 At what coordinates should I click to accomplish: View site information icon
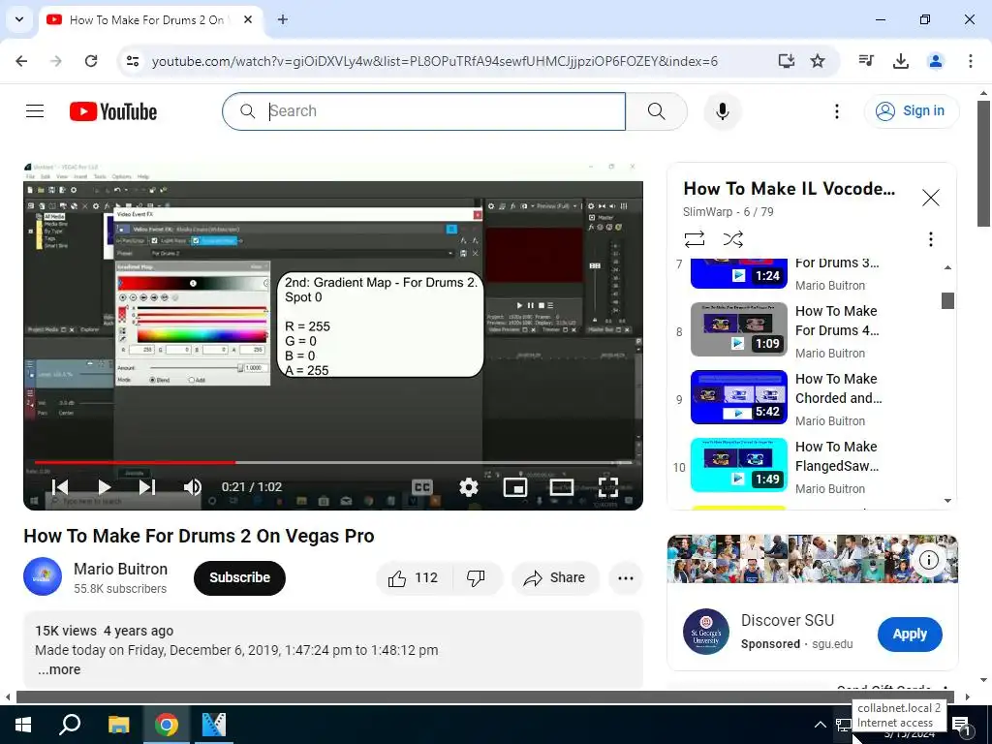tap(132, 61)
